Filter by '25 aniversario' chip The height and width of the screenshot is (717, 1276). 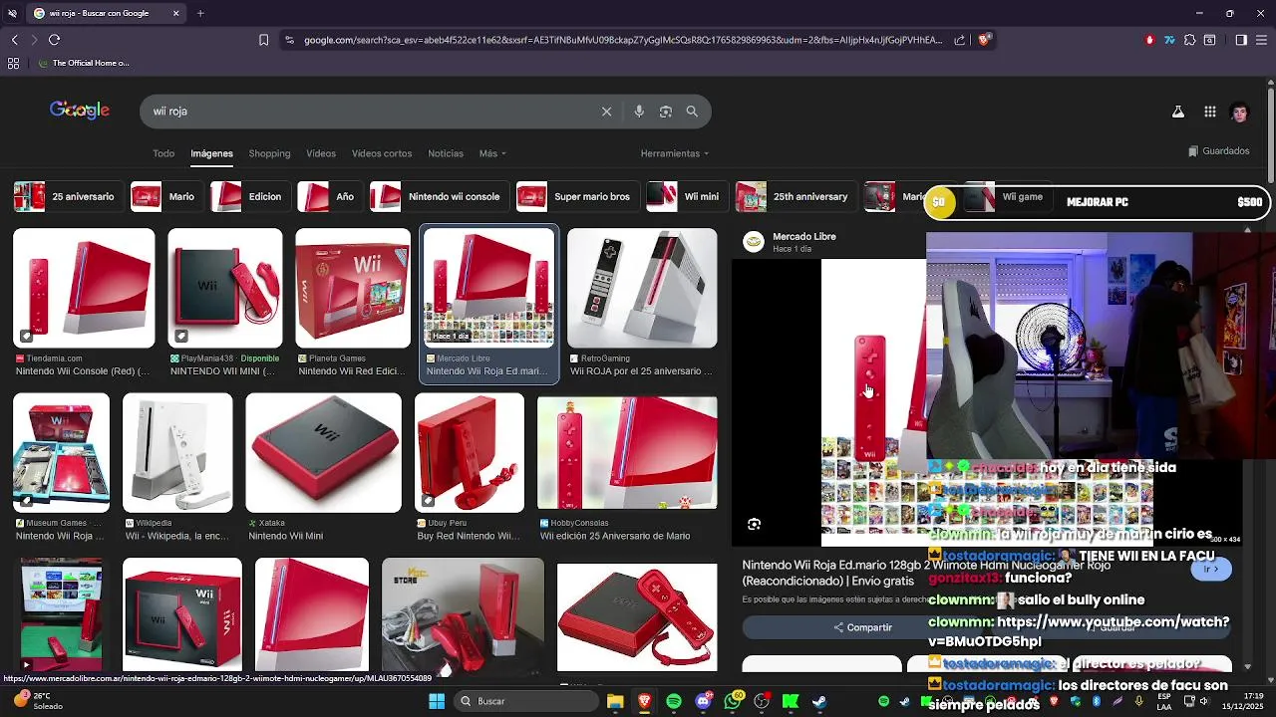68,197
